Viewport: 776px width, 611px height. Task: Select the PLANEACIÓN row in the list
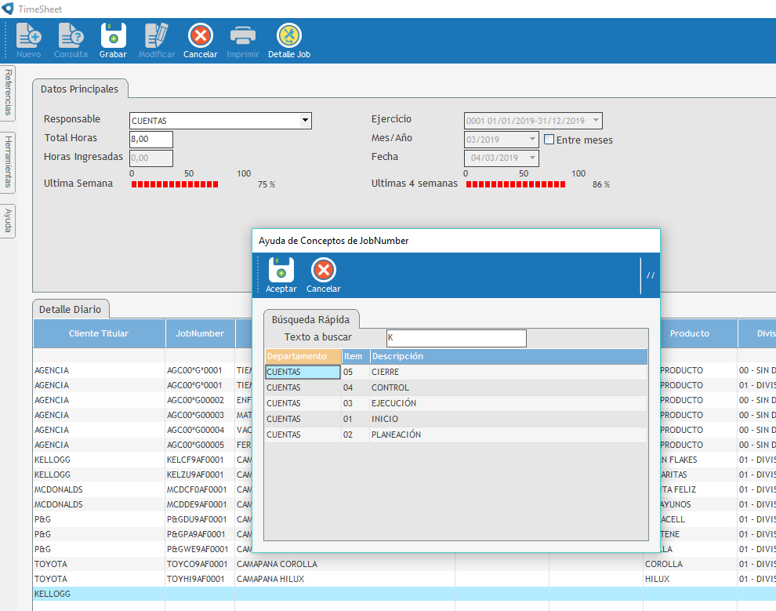pos(396,435)
